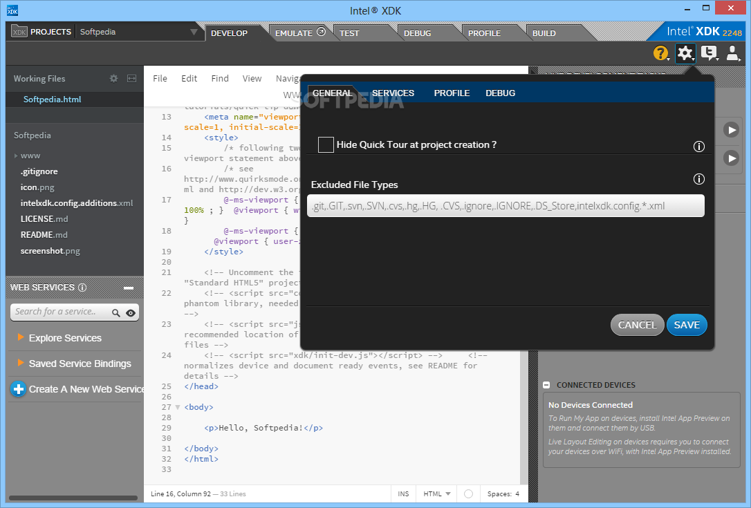Click the Spaces: 4 indentation setting
This screenshot has height=508, width=751.
(503, 493)
